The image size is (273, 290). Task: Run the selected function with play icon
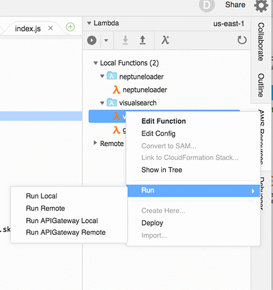(92, 40)
